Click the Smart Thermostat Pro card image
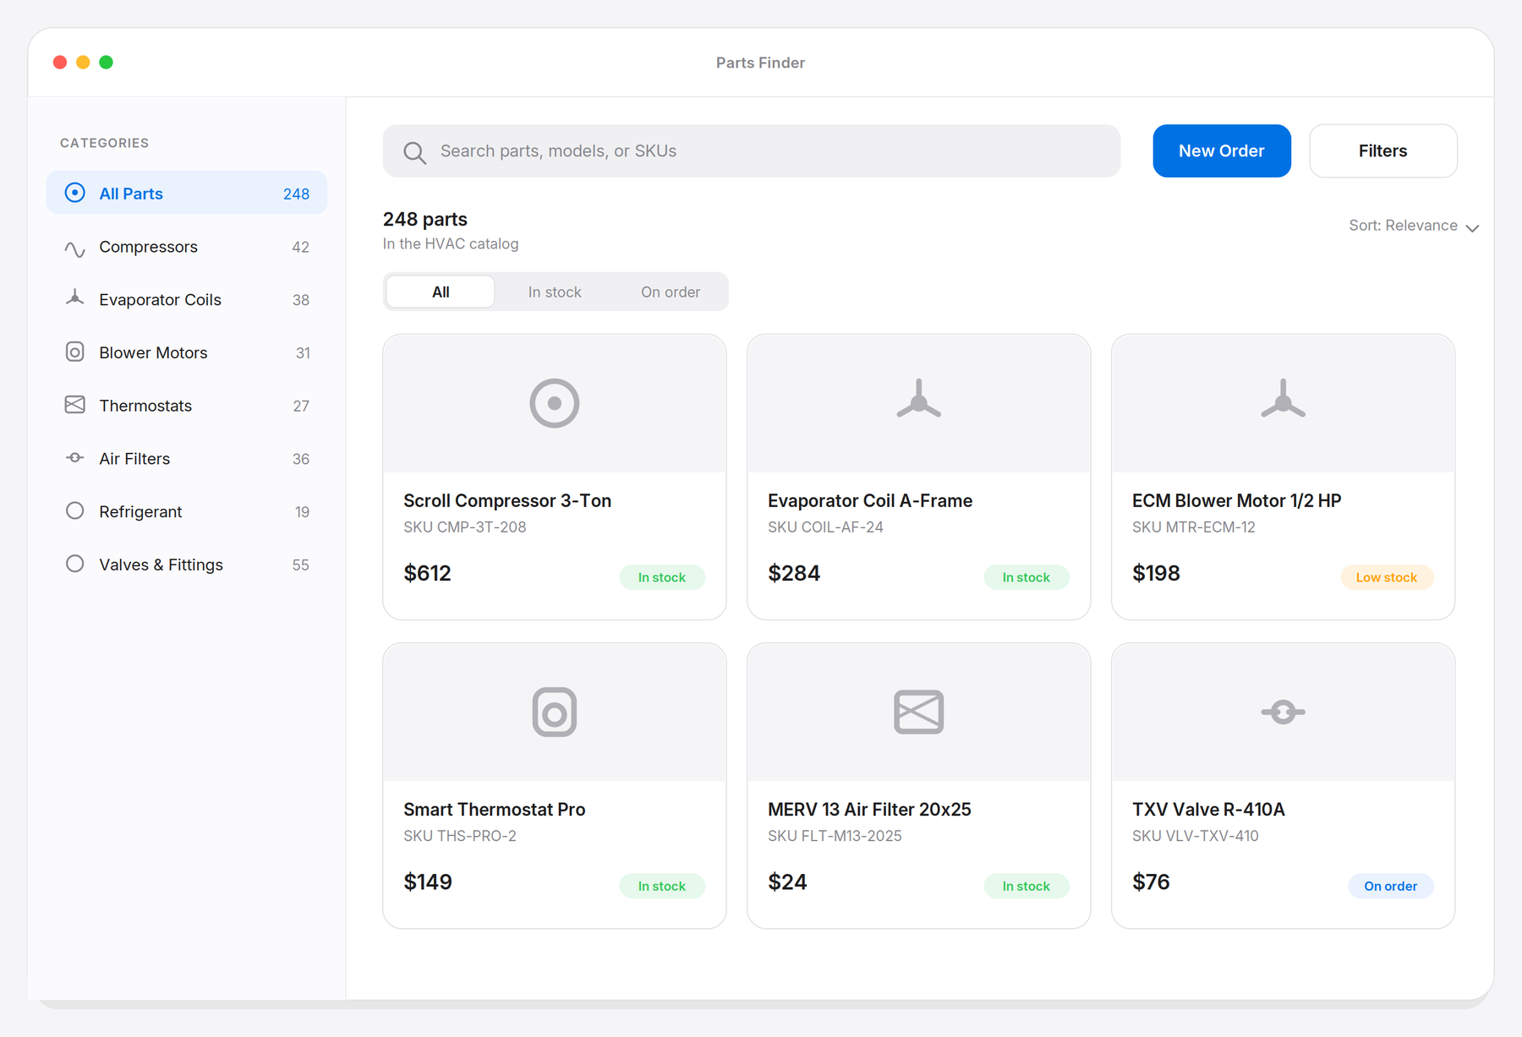 (x=555, y=712)
